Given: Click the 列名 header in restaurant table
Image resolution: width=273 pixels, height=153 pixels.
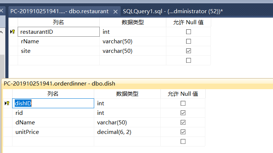Looking at the screenshot, I should pos(58,22).
